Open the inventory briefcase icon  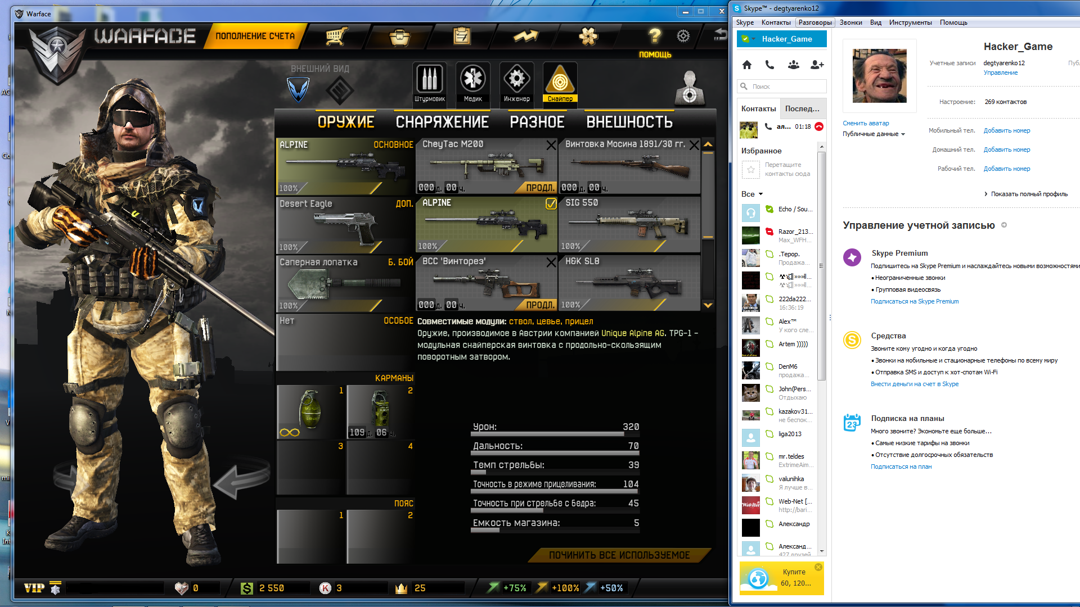[399, 37]
